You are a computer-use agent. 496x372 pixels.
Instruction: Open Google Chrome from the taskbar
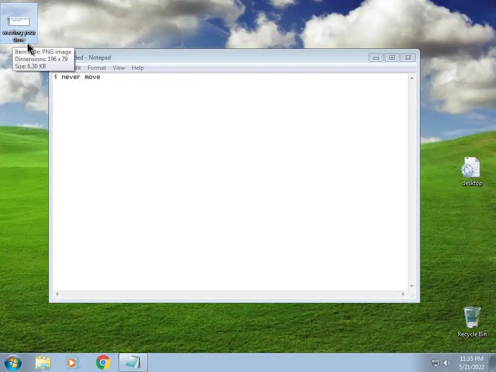tap(103, 362)
